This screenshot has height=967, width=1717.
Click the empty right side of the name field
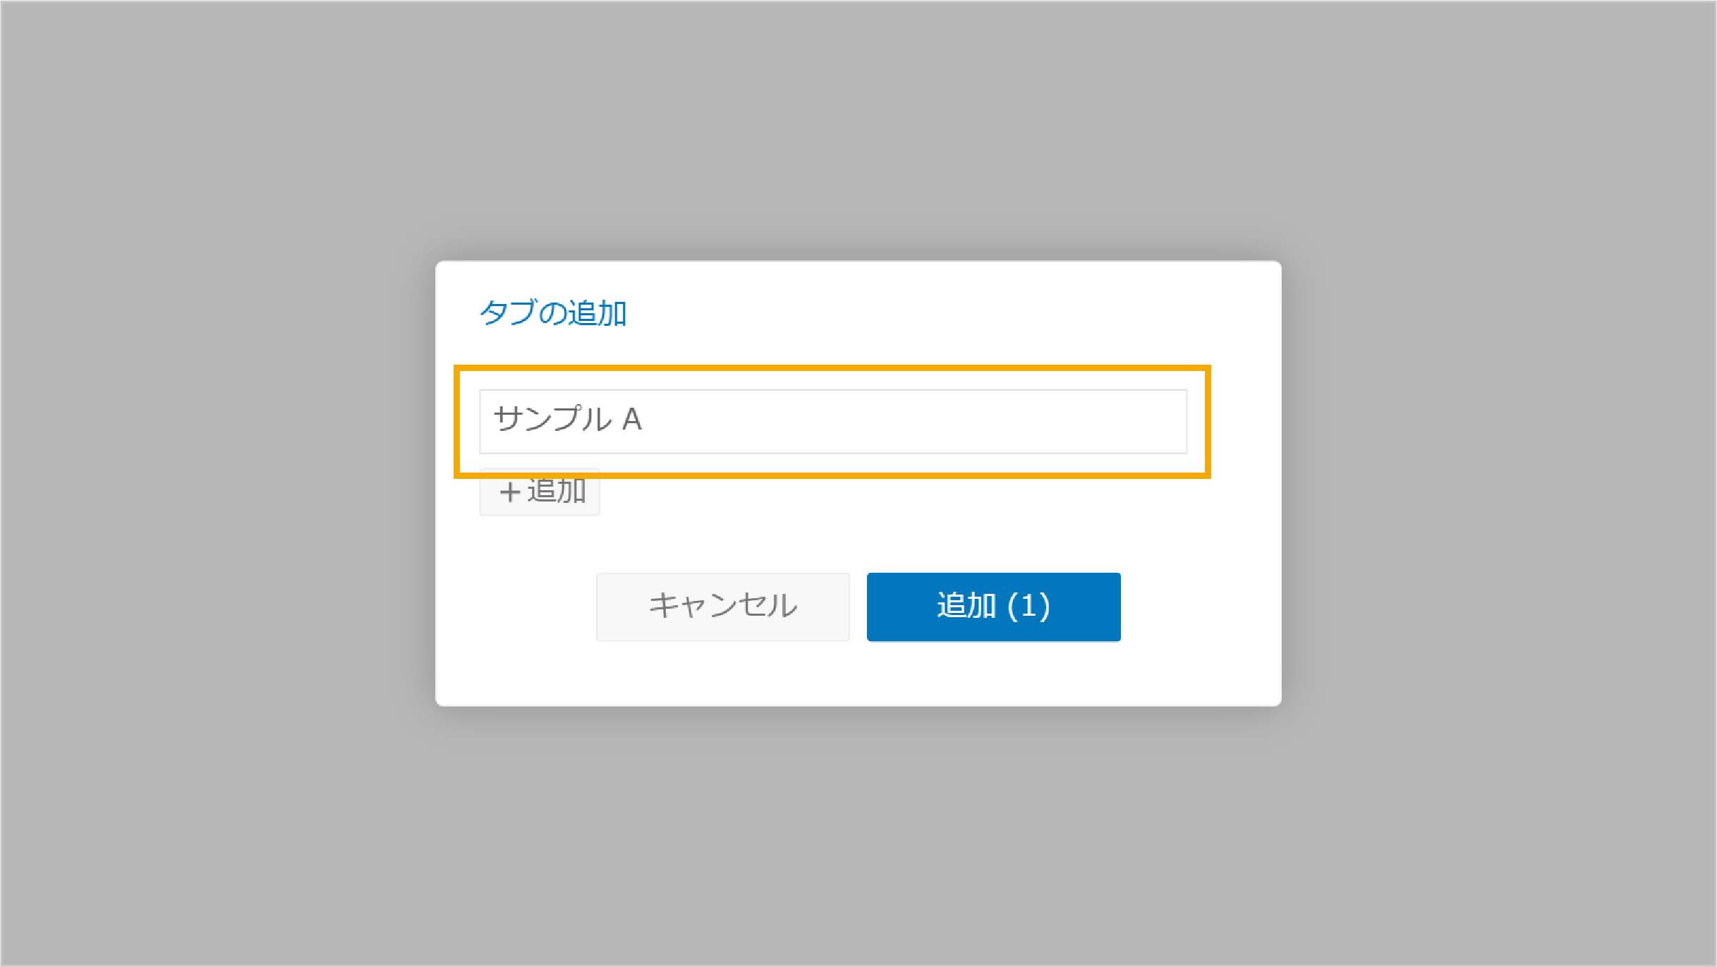pos(988,421)
